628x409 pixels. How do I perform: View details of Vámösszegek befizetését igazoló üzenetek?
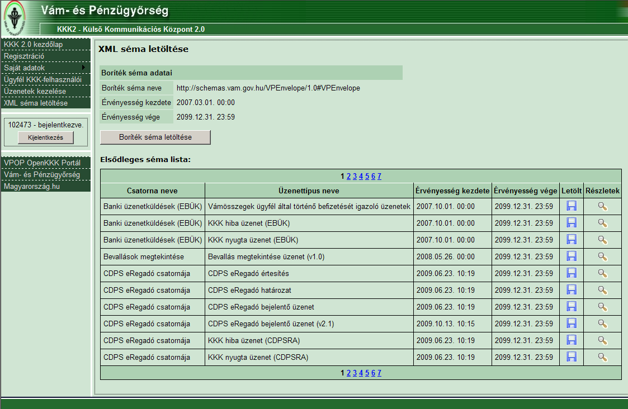click(602, 207)
